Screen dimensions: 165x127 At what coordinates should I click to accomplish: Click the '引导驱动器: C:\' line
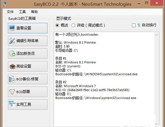[67, 50]
